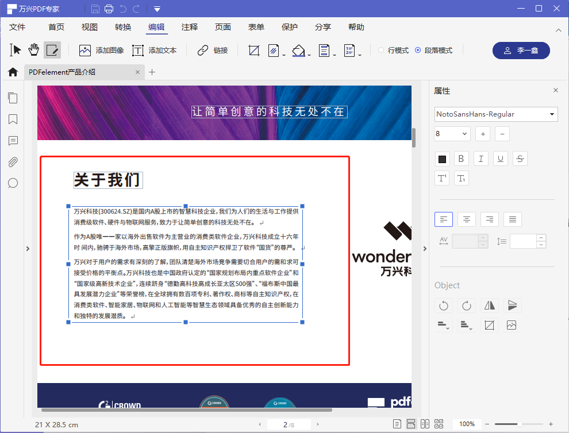
Task: Open the watermark tool dropdown arrow
Action: click(284, 55)
